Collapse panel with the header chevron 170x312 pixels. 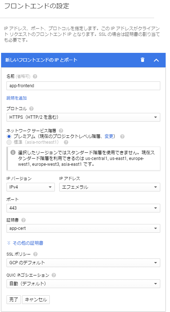point(156,60)
